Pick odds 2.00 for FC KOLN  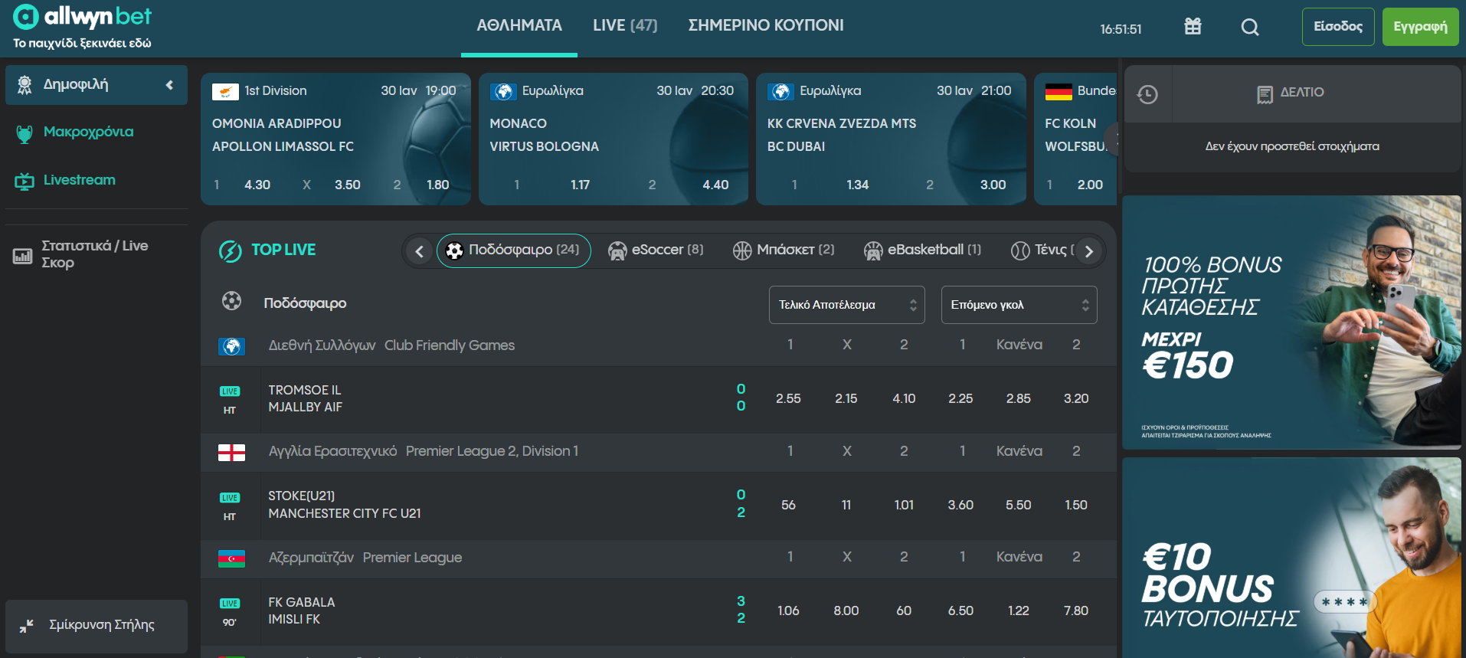(1090, 185)
